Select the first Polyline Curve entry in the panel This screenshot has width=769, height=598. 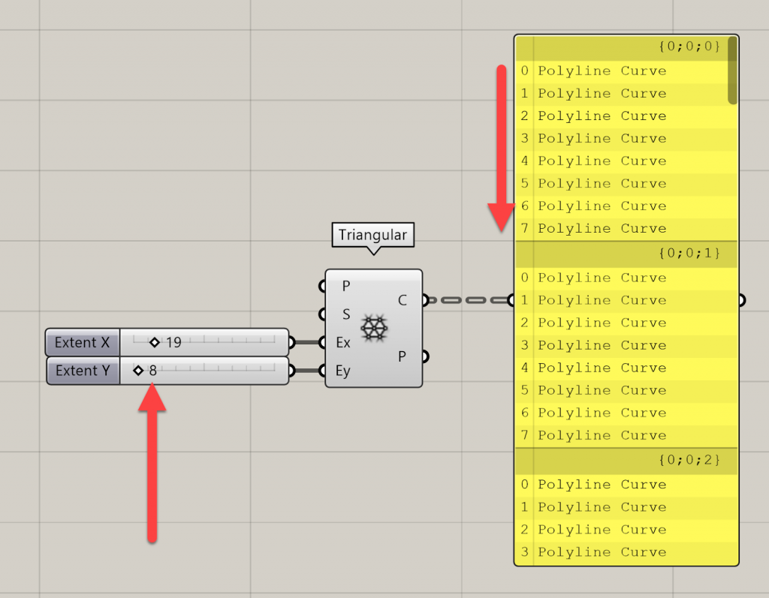click(x=601, y=70)
